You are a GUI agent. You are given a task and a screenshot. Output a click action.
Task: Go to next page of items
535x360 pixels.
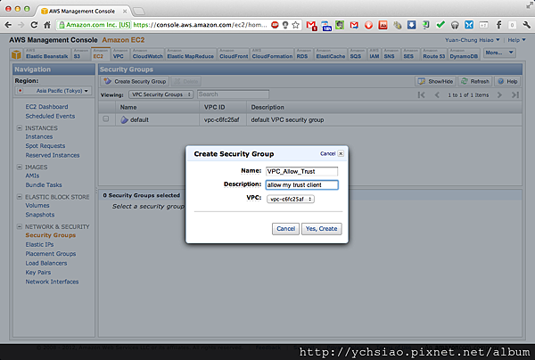click(499, 94)
